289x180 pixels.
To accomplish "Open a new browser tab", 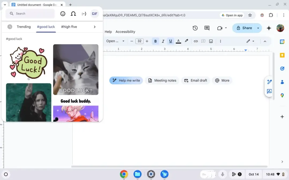I will (70, 5).
